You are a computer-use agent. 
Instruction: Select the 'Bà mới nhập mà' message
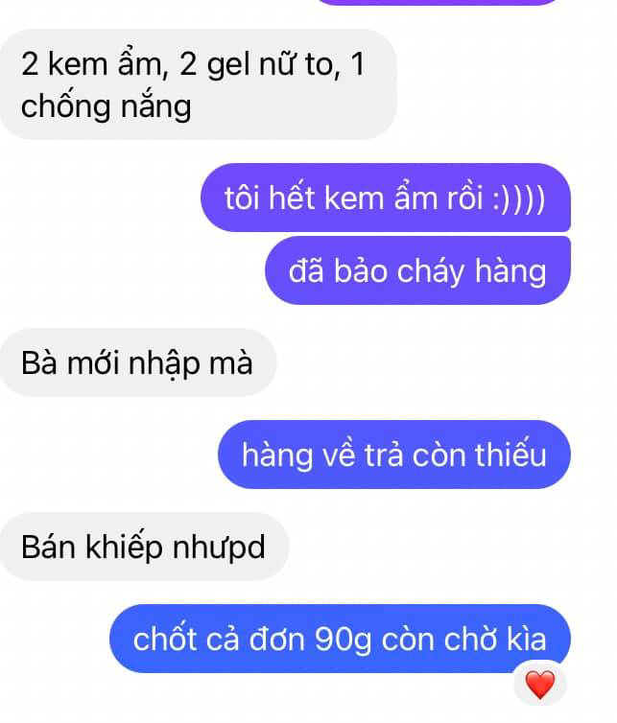tap(137, 362)
